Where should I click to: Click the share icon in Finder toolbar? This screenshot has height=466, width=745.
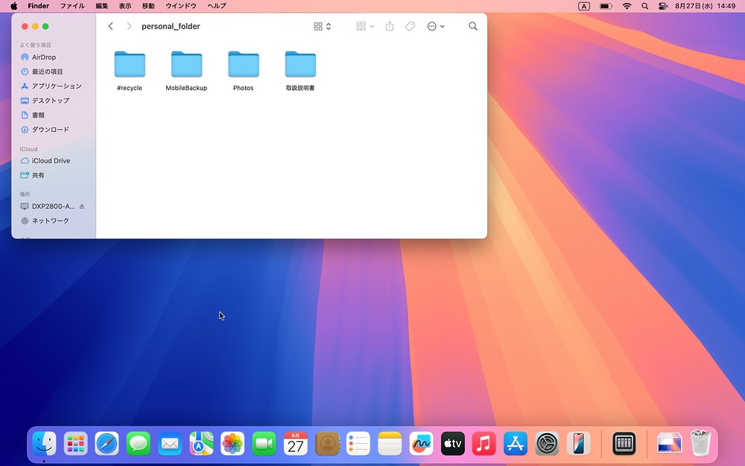[390, 26]
